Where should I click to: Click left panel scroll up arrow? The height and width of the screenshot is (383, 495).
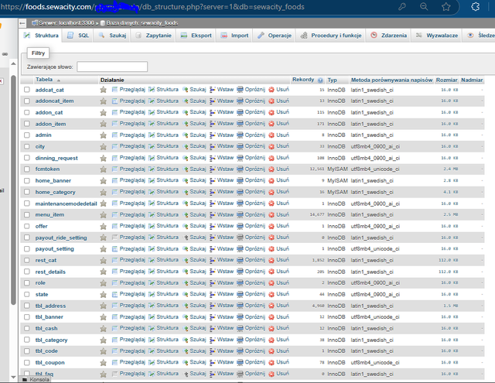point(13,63)
